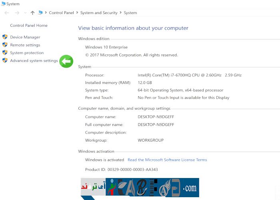Open the Control Panel Home link
280x200 pixels.
click(29, 26)
